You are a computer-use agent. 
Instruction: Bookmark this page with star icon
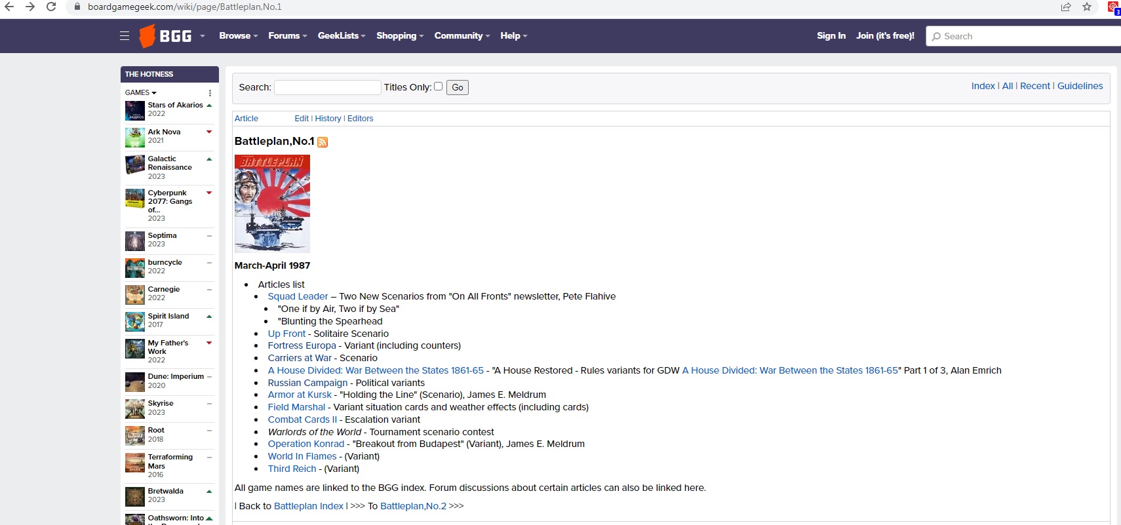point(1087,7)
